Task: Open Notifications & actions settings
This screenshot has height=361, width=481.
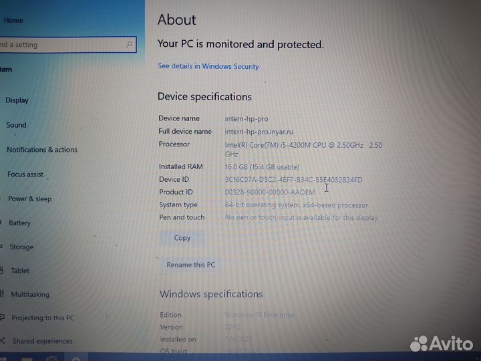Action: tap(42, 150)
